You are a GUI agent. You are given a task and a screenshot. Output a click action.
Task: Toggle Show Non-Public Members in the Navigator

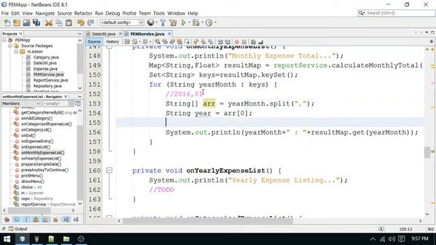point(36,219)
